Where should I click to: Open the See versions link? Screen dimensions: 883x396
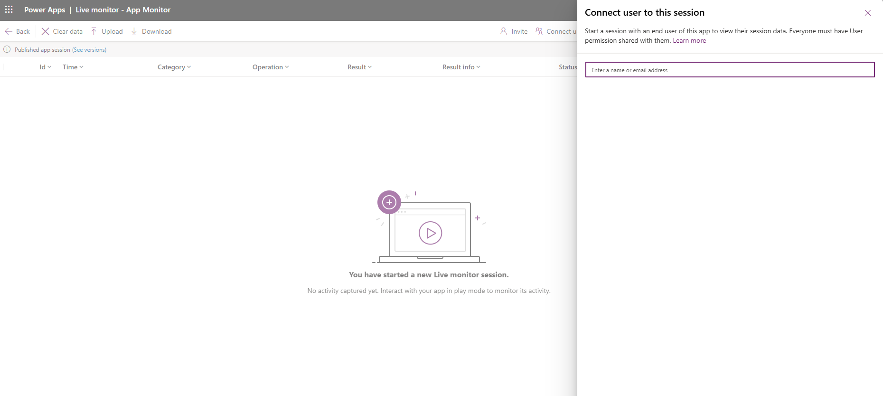89,50
